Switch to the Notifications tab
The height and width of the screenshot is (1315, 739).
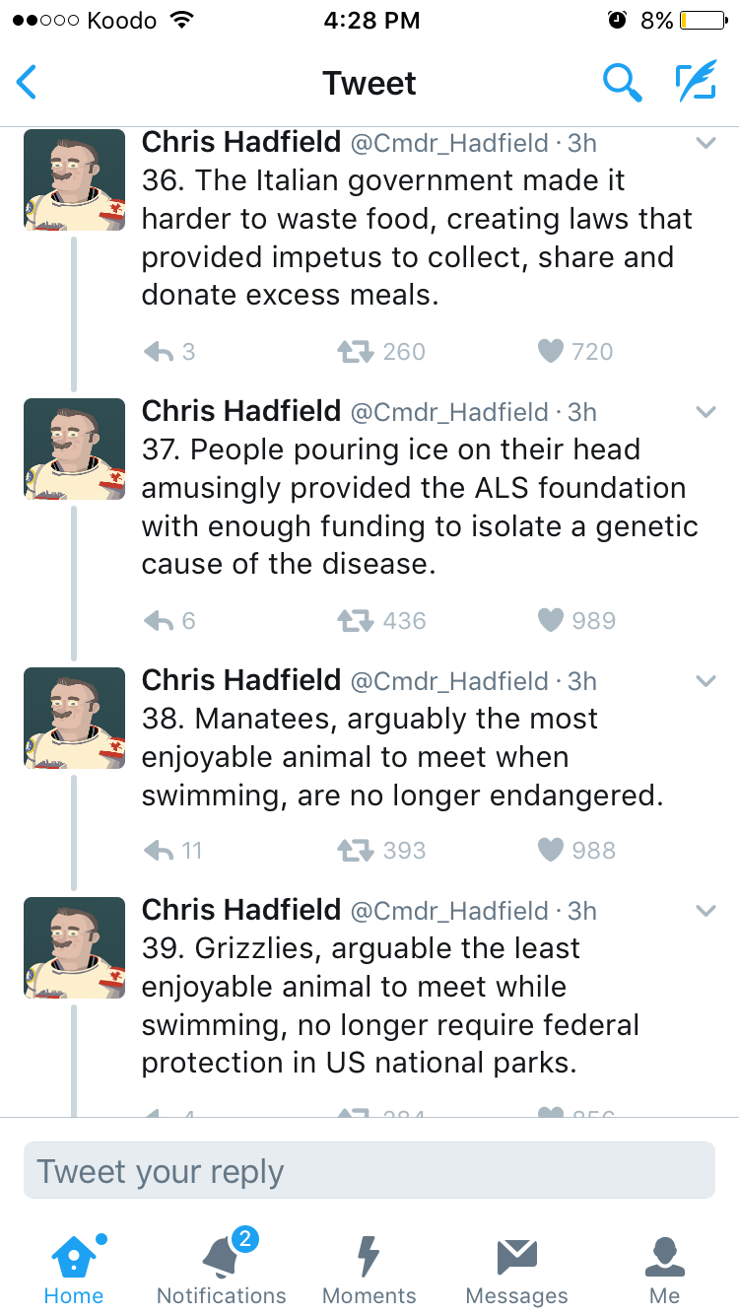(x=222, y=1270)
